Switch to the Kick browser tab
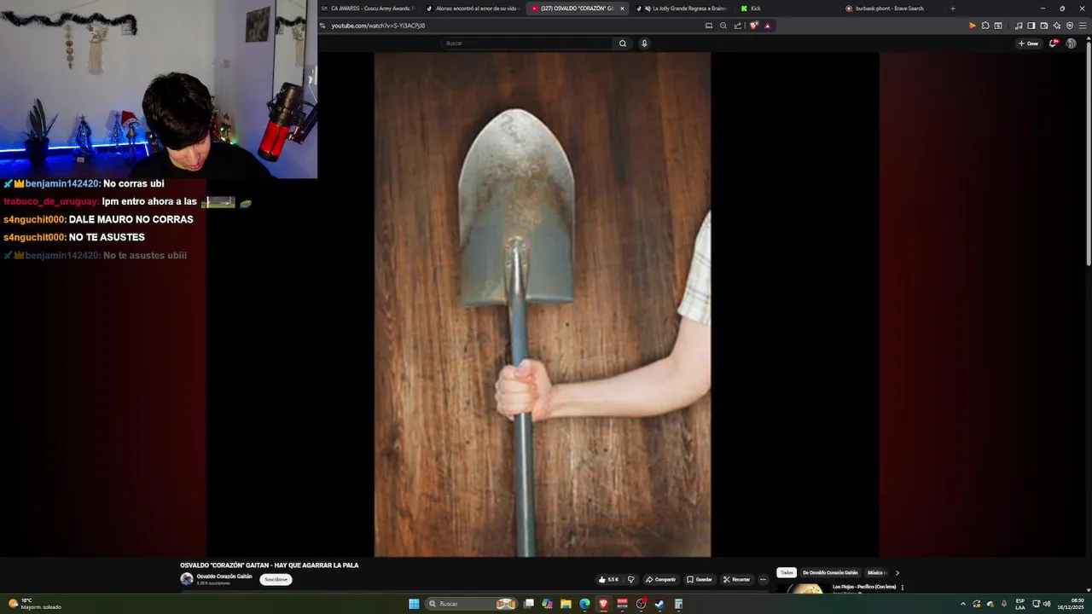This screenshot has height=614, width=1092. pyautogui.click(x=787, y=9)
